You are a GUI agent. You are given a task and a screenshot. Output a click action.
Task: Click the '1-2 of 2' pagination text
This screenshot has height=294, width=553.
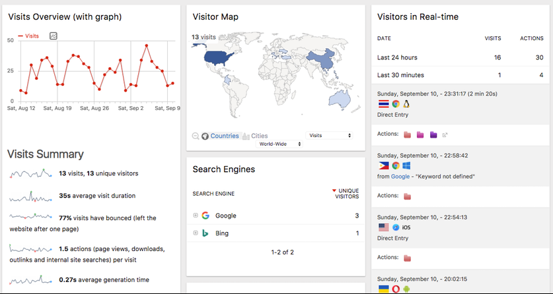283,252
